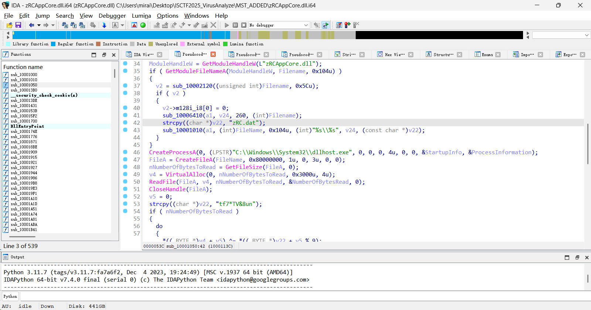The height and width of the screenshot is (310, 591).
Task: Click the pause process button
Action: pyautogui.click(x=235, y=25)
